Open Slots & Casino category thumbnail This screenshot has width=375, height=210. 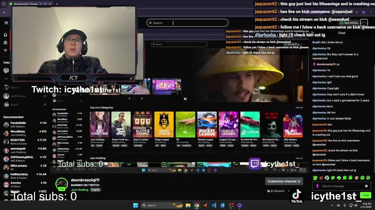point(142,124)
